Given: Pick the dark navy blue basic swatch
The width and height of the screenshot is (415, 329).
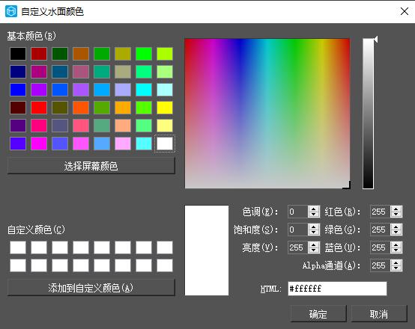Looking at the screenshot, I should 18,72.
